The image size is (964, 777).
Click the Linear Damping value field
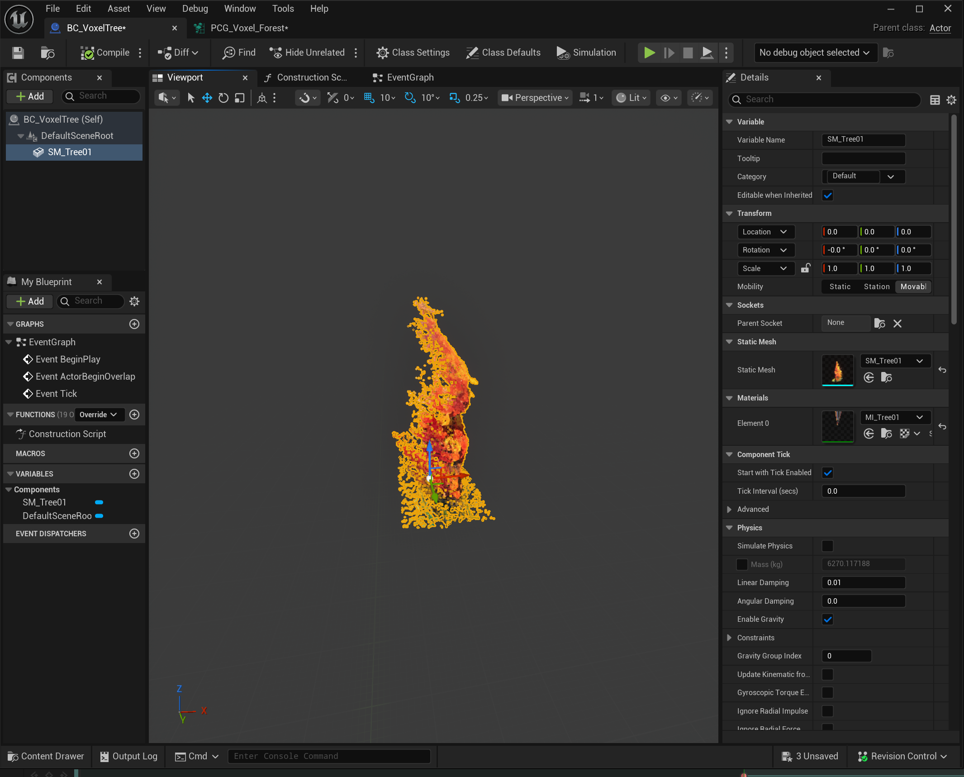[863, 583]
